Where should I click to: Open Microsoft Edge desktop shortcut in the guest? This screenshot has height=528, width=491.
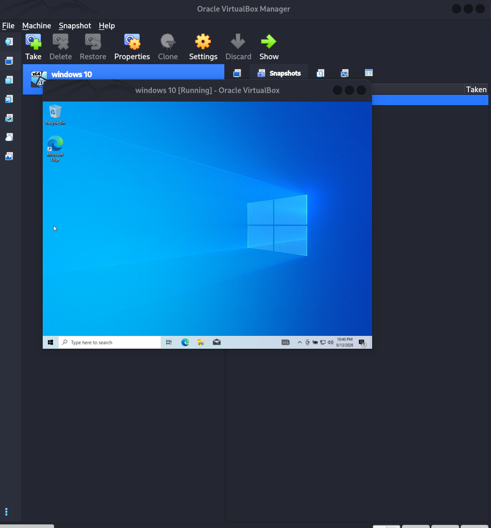pyautogui.click(x=55, y=148)
